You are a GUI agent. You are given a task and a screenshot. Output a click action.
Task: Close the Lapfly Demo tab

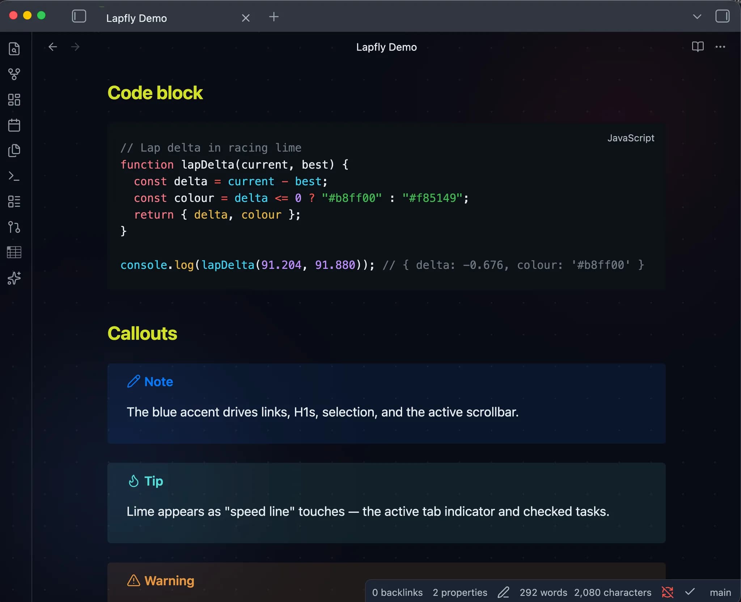pos(246,18)
